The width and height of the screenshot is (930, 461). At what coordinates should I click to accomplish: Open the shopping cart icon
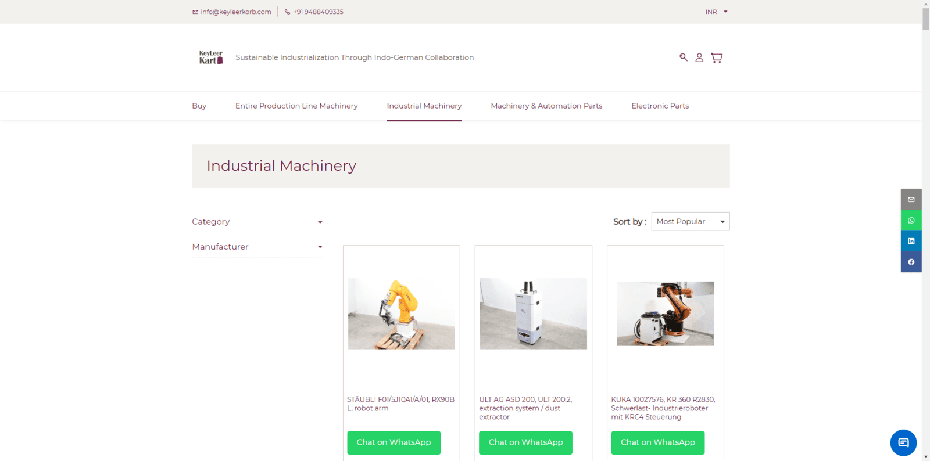[x=717, y=57]
